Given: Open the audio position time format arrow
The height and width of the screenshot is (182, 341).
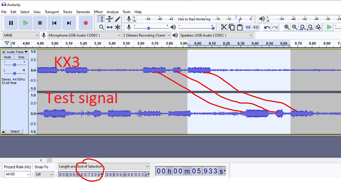Looking at the screenshot, I should pos(224,170).
